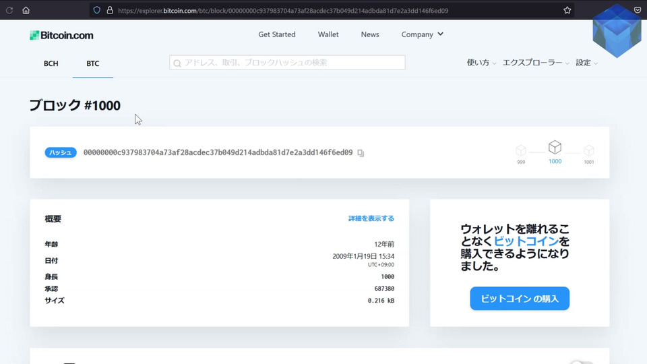Focus the address and hash search field
The image size is (647, 364).
pyautogui.click(x=287, y=63)
